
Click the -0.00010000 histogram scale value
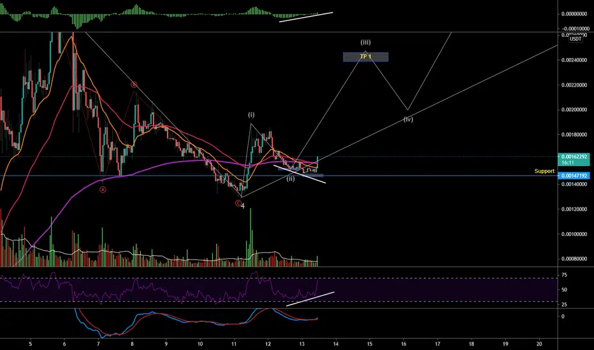[575, 29]
